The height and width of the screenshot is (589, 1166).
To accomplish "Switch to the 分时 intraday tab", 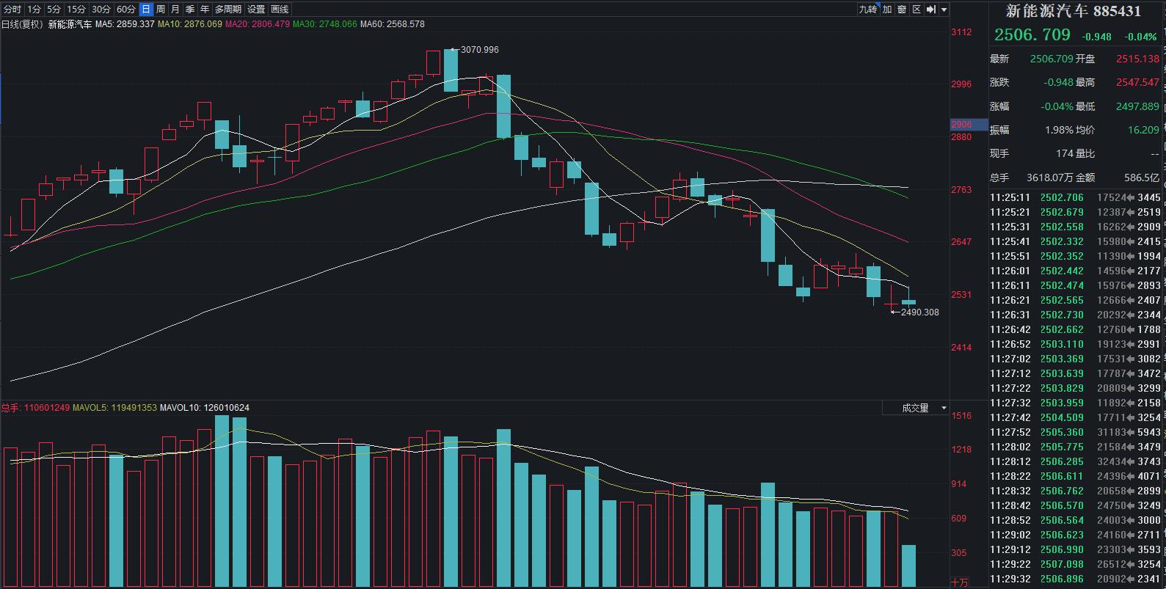I will tap(12, 10).
